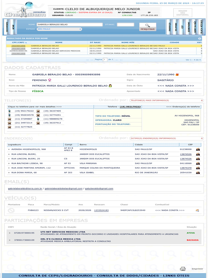
Task: Collapse the Resultado da Busca panel icon
Action: pyautogui.click(x=200, y=39)
